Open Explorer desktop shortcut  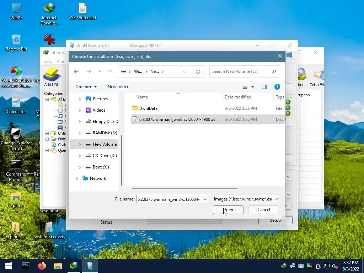pos(16,200)
